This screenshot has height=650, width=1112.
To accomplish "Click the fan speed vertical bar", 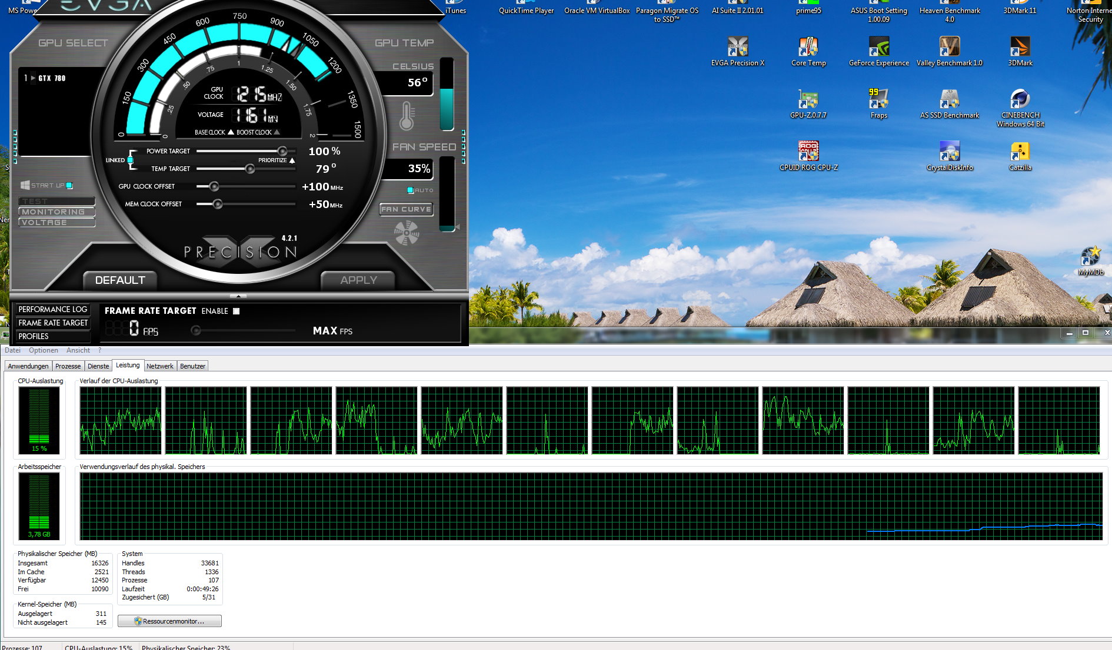I will pos(447,194).
